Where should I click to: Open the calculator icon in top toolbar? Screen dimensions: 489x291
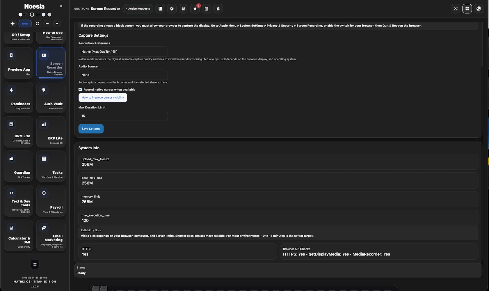(x=183, y=9)
